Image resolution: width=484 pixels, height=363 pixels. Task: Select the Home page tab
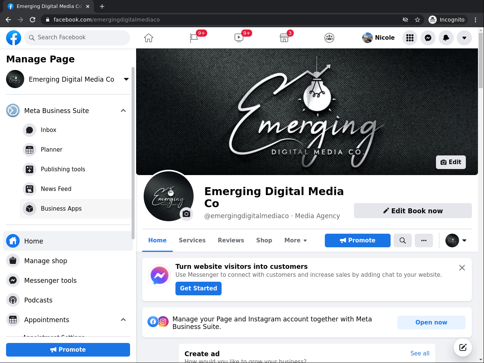[x=157, y=240]
